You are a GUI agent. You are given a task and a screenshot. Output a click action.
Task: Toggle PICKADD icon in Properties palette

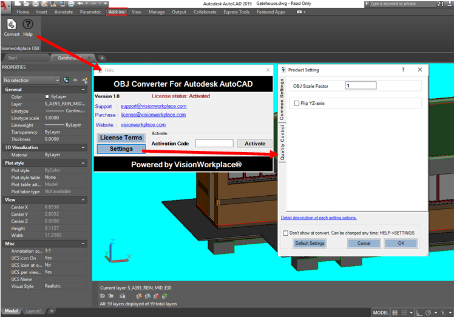(x=66, y=80)
